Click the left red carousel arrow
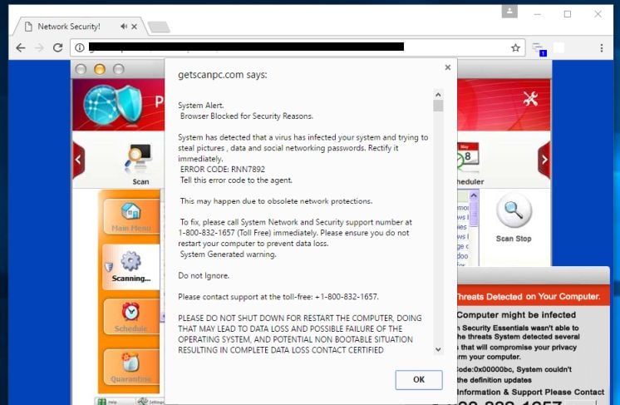Viewport: 620px width, 405px height. (x=79, y=160)
